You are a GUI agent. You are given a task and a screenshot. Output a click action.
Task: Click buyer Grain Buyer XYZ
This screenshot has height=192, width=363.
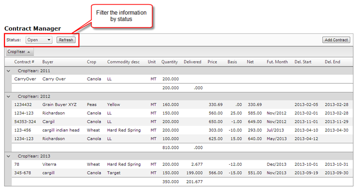click(x=60, y=105)
